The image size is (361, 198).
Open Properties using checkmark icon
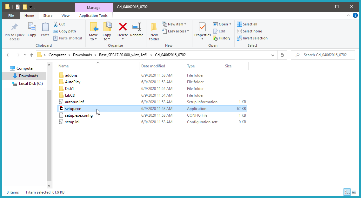202,27
